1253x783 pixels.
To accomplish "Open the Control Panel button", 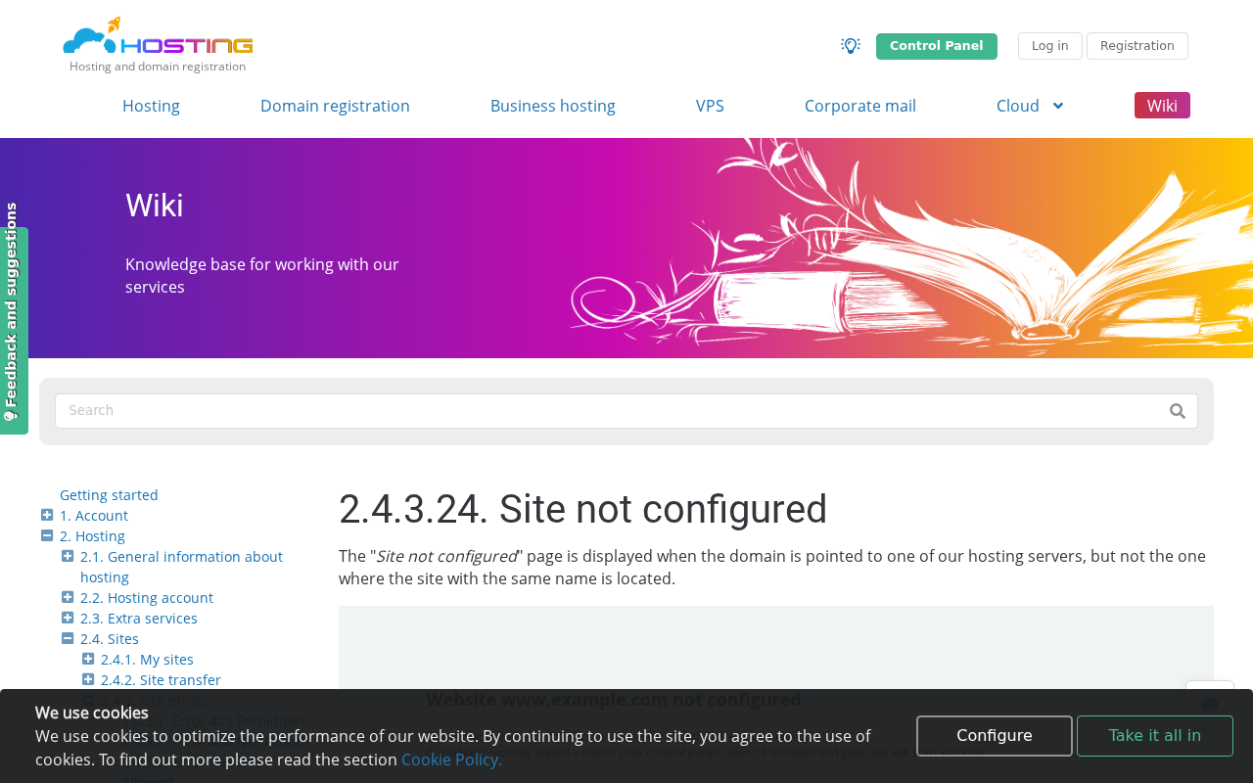I will [937, 46].
